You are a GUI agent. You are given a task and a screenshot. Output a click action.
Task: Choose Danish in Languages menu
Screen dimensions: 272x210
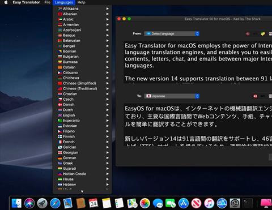point(82,105)
